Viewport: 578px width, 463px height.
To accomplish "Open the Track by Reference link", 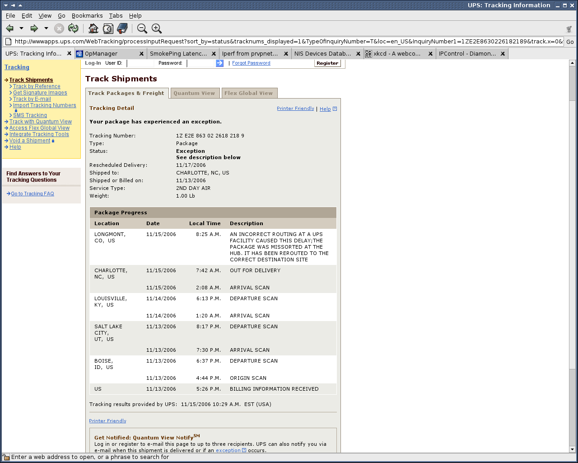I will point(37,86).
